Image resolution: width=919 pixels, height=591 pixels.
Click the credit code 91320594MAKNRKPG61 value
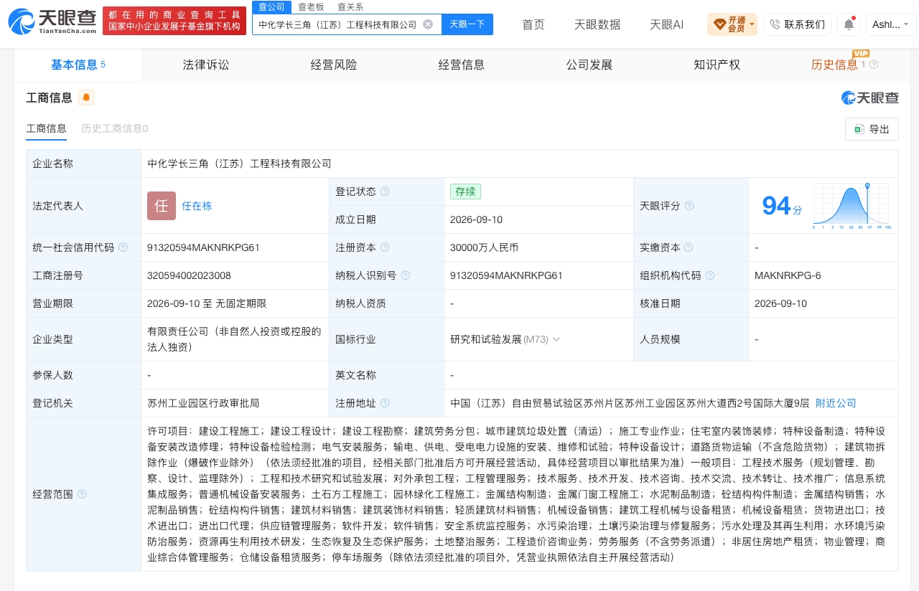tap(203, 247)
